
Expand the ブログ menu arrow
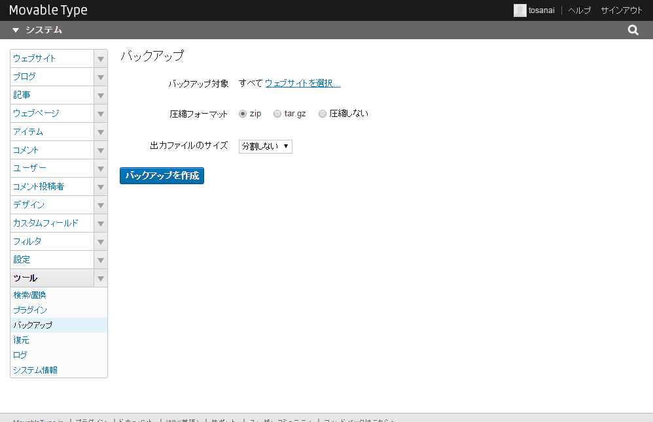(x=101, y=77)
